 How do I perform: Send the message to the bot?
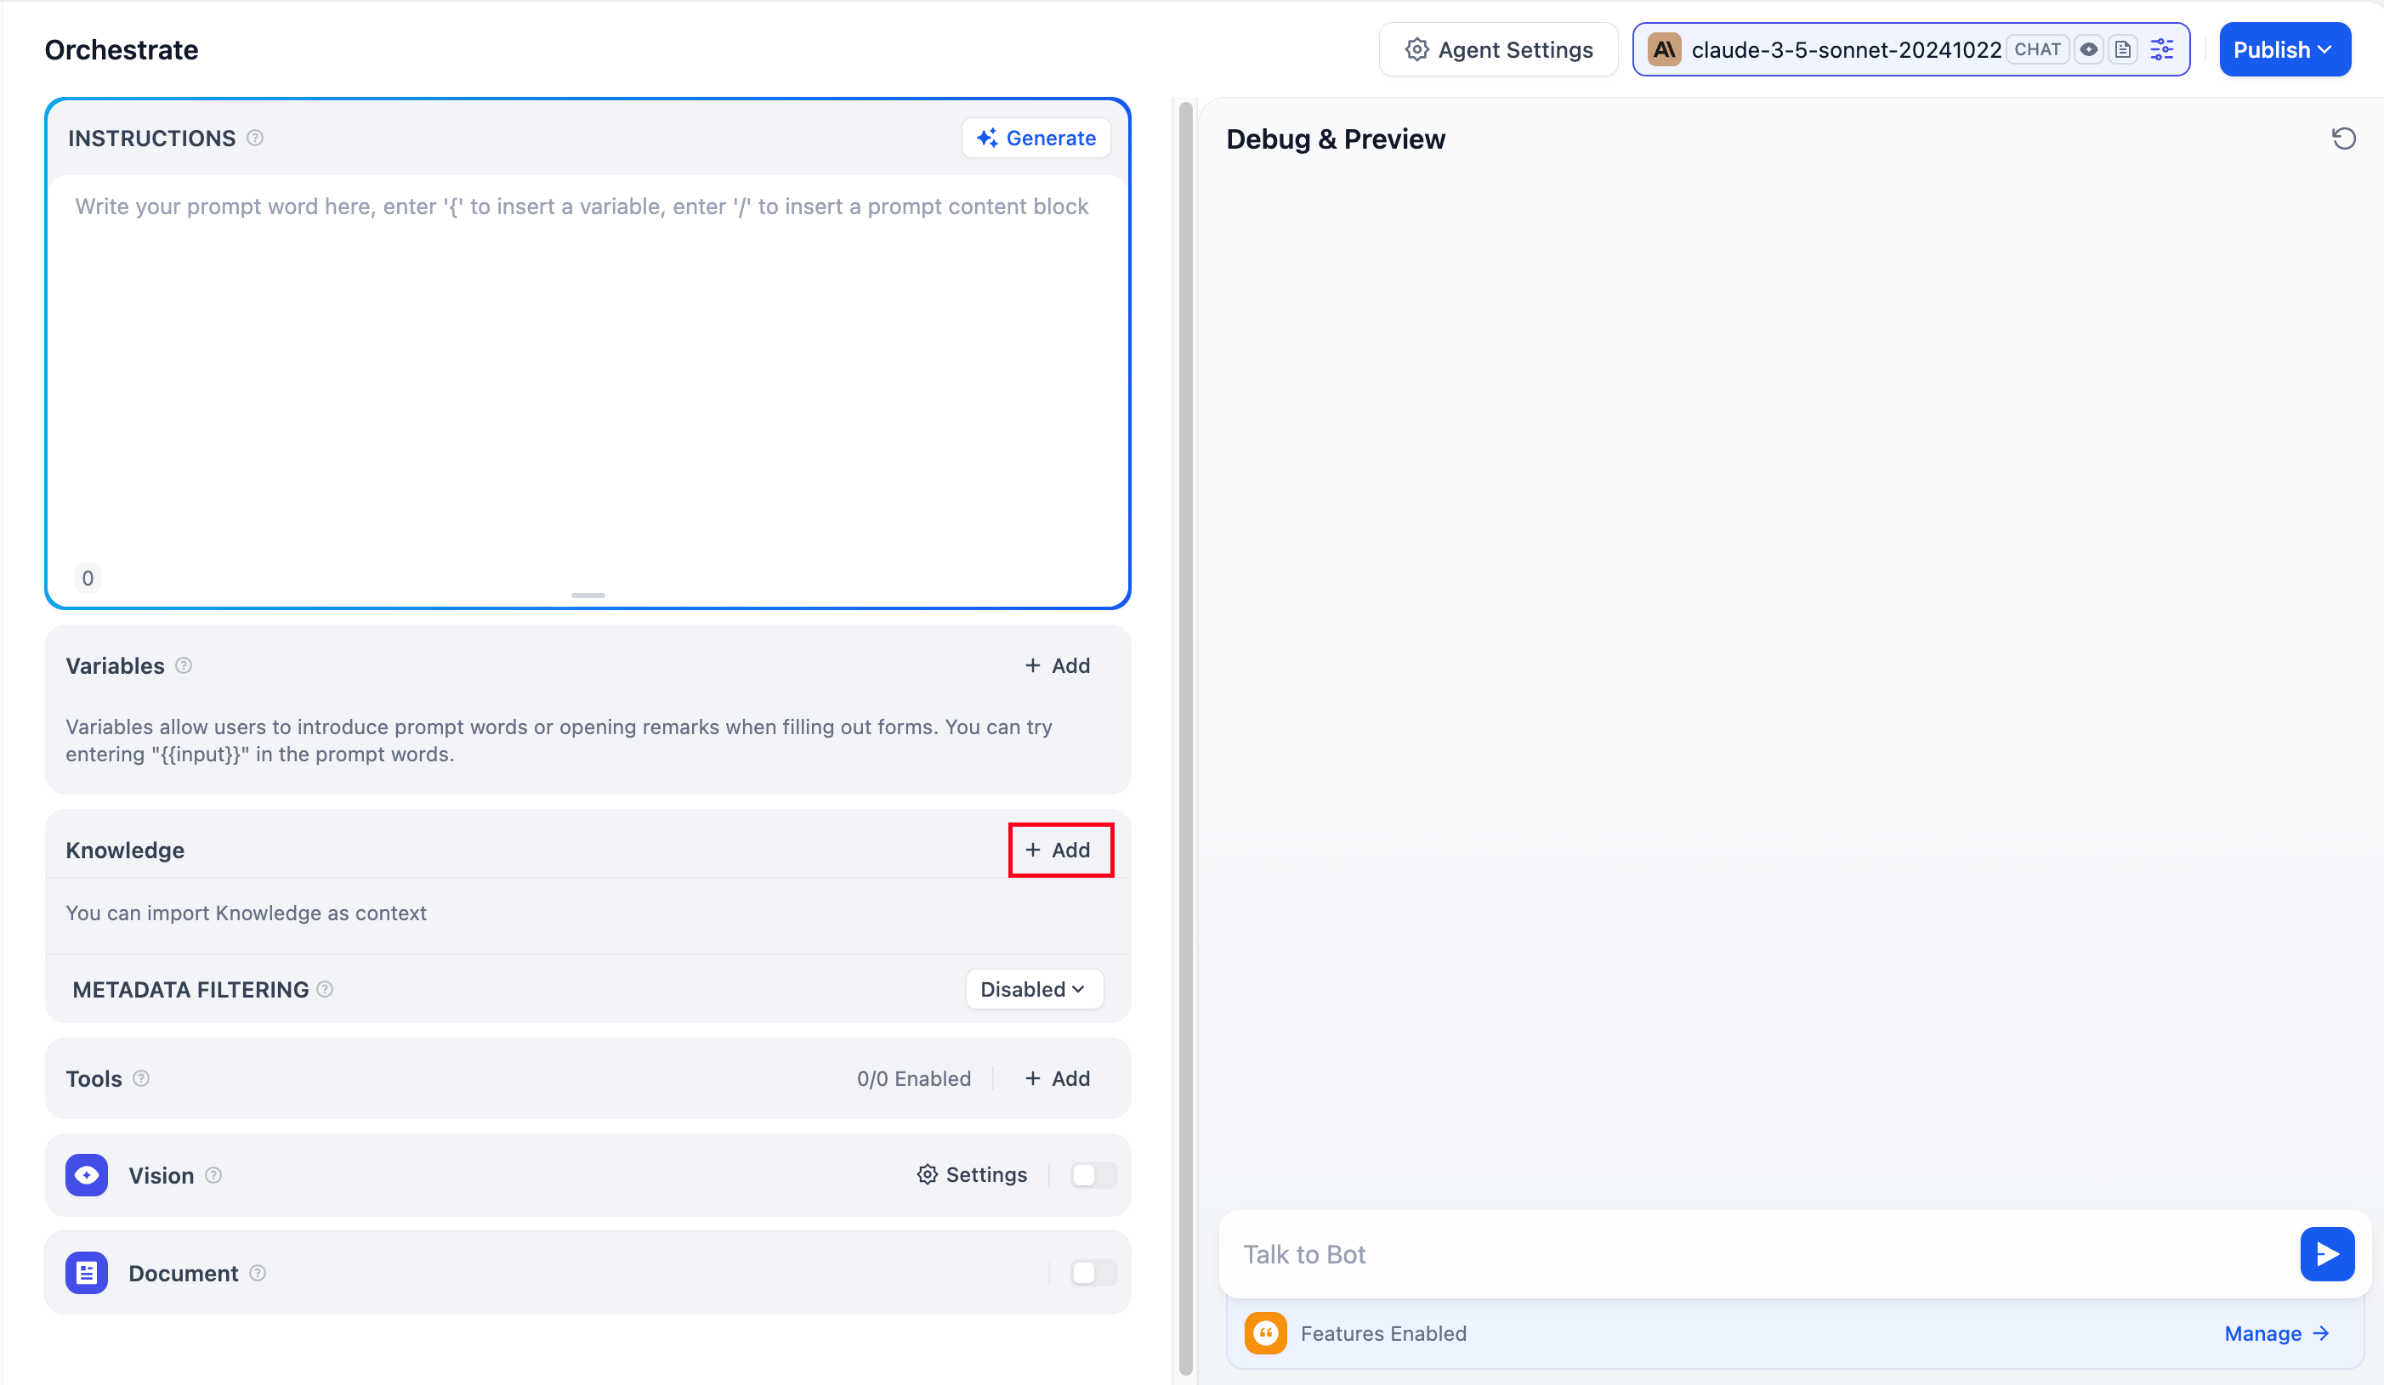[2327, 1254]
